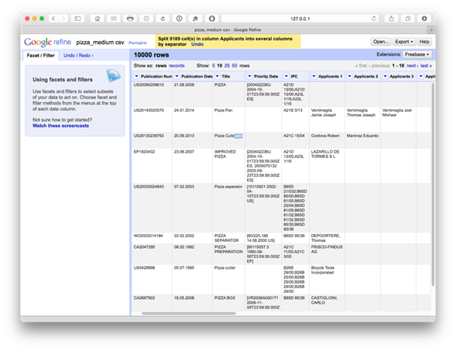Viewport: 456px width, 351px height.
Task: Click the show tabs icon in the toolbar
Action: 408,19
